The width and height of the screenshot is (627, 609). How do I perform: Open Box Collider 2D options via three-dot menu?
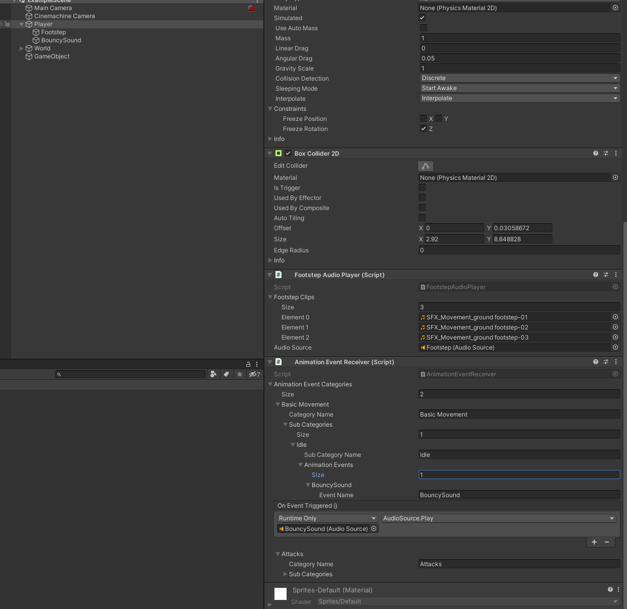pyautogui.click(x=616, y=153)
